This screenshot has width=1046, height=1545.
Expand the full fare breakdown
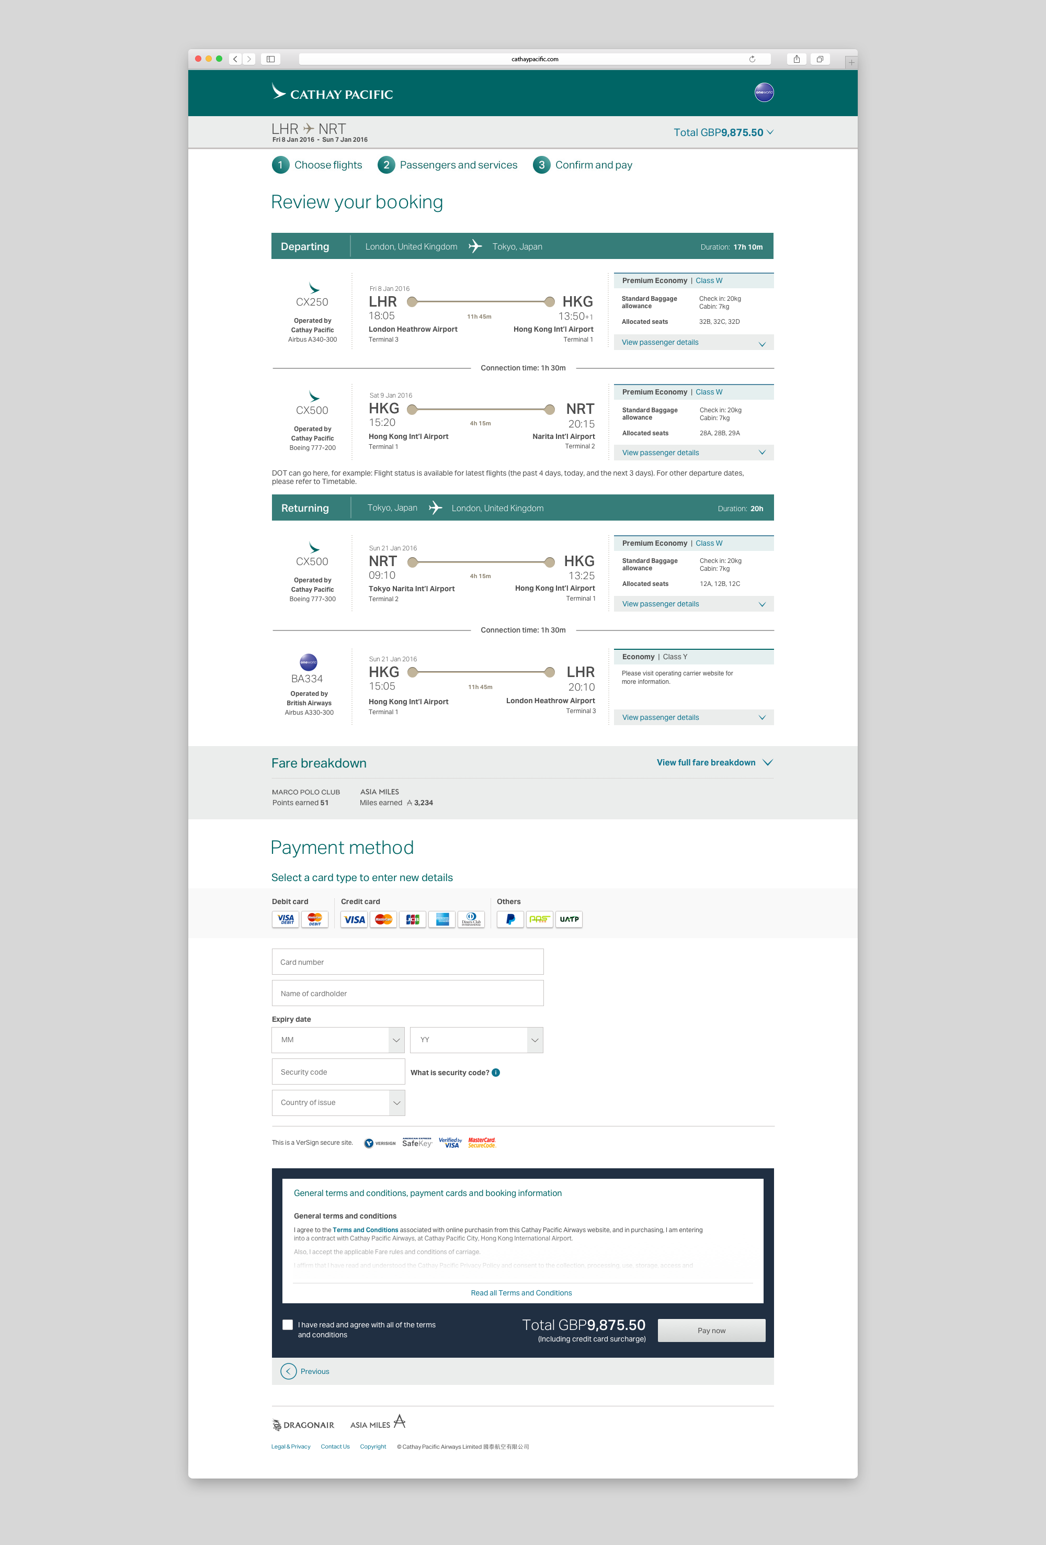point(714,762)
